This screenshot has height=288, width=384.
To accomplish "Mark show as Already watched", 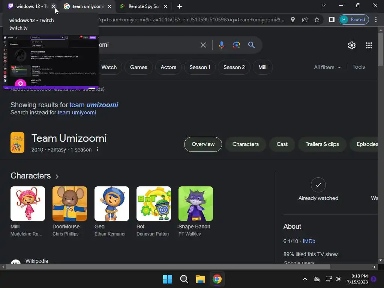I will 318,185.
